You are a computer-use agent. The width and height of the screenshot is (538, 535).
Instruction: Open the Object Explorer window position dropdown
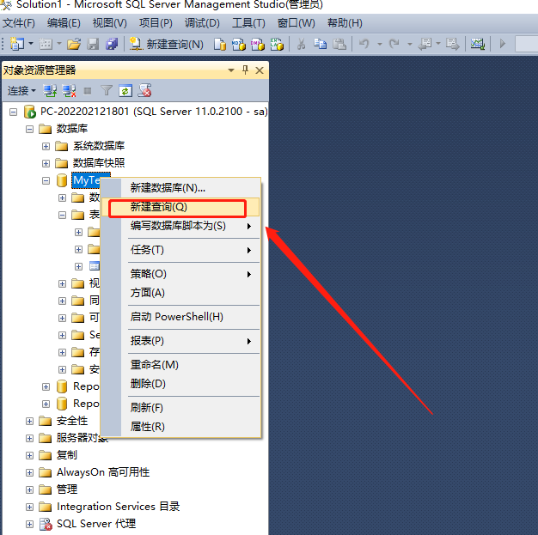231,70
